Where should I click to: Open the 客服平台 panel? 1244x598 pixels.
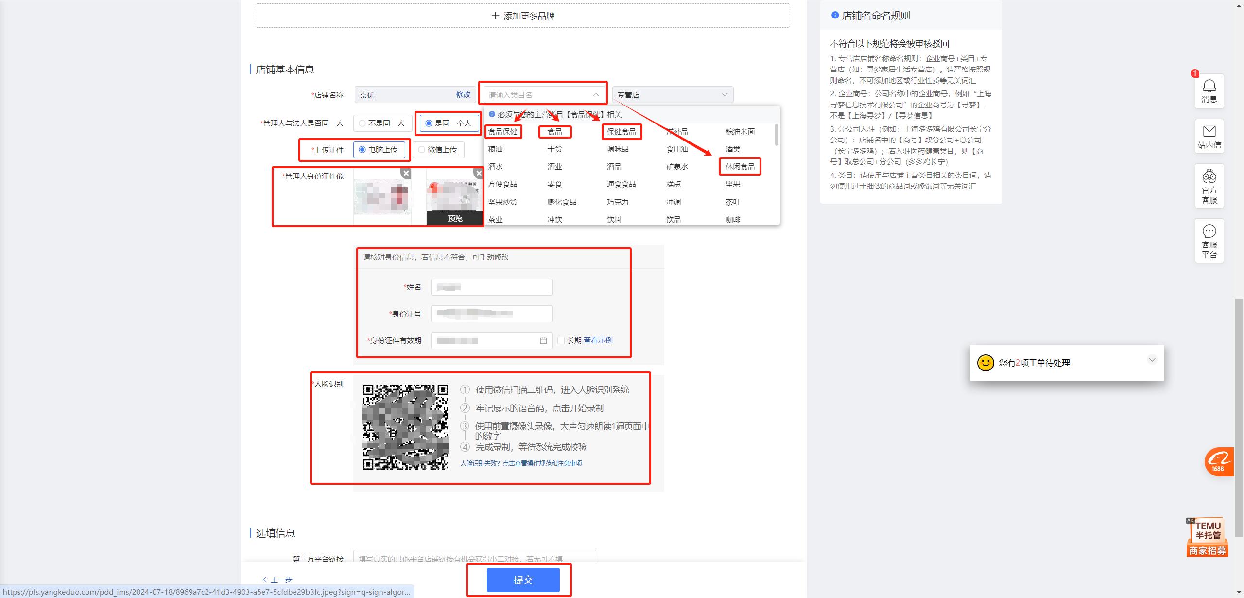click(1209, 241)
